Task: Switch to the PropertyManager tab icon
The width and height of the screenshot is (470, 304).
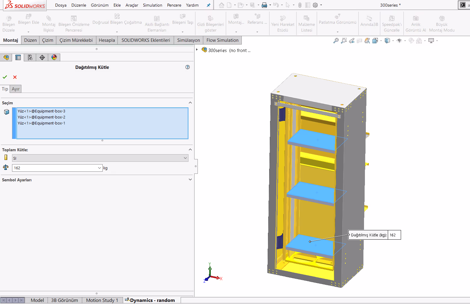Action: click(18, 57)
